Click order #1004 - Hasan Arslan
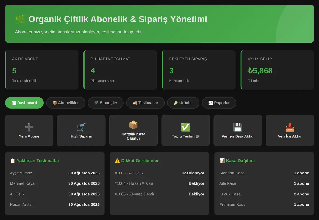 [x=134, y=183]
